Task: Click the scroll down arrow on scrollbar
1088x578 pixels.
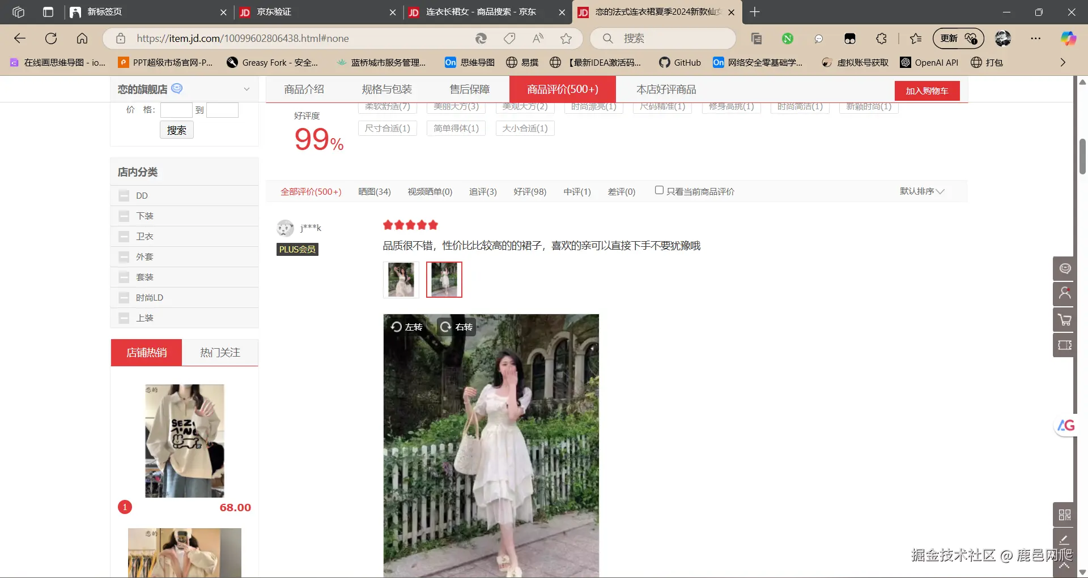Action: (1082, 572)
